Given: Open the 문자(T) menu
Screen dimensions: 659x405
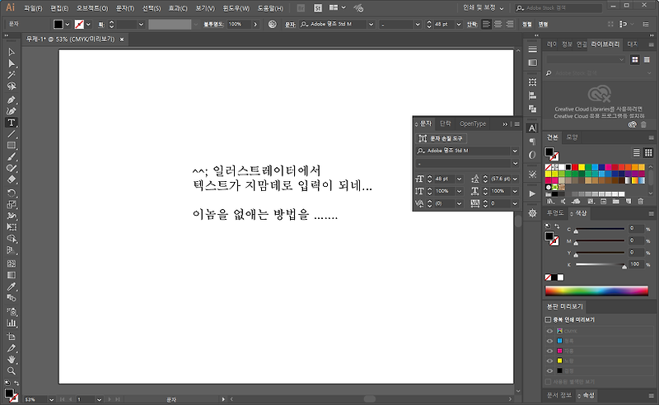Looking at the screenshot, I should [126, 7].
